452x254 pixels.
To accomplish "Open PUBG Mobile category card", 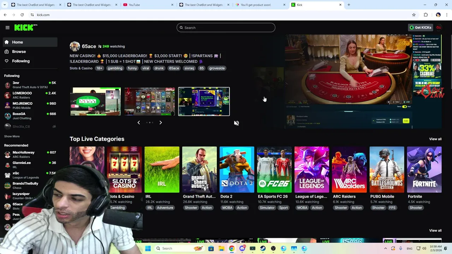I will (x=387, y=170).
